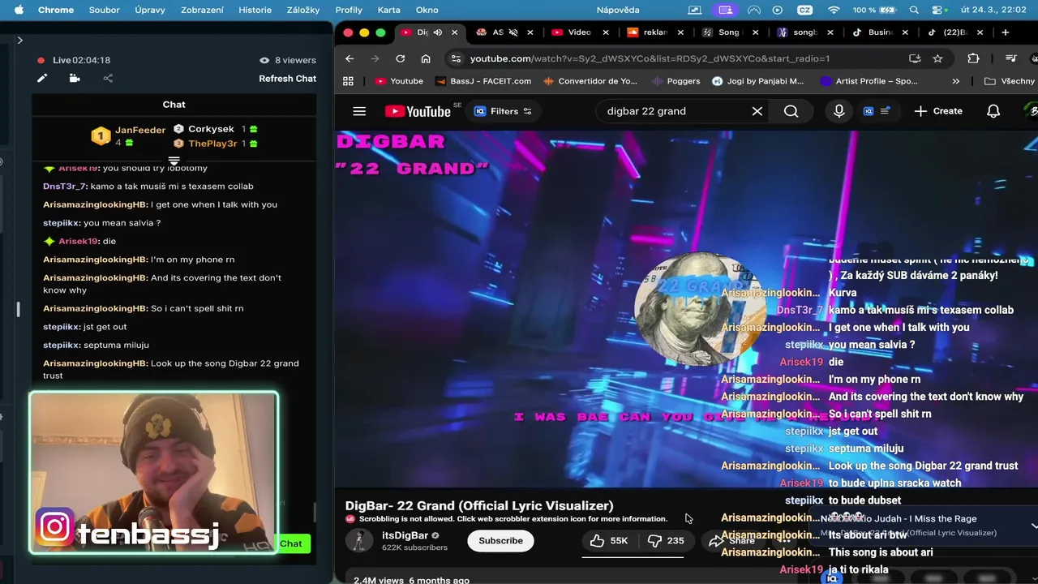Viewport: 1038px width, 584px height.
Task: Open YouTube notifications bell
Action: (993, 111)
